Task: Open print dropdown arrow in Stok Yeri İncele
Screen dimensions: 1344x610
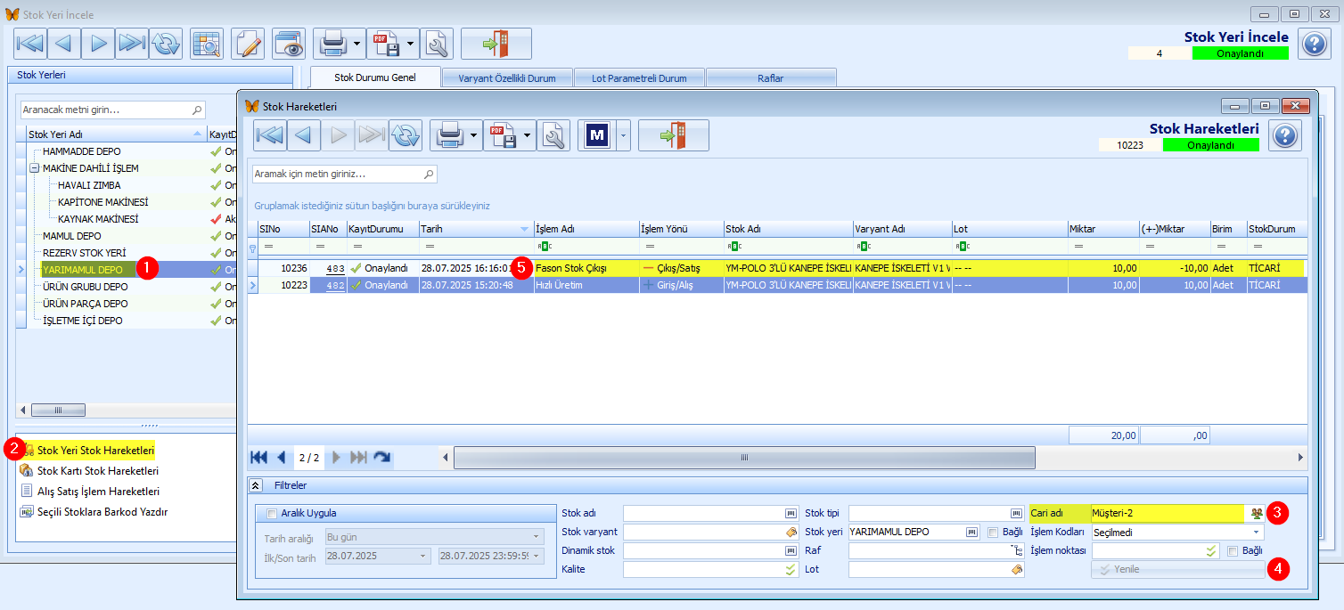Action: coord(357,44)
